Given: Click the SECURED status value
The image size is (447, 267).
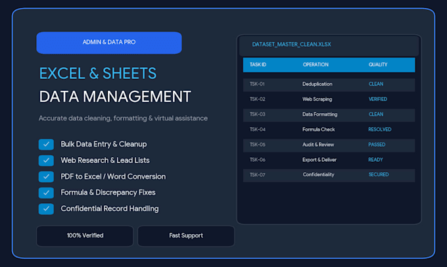Looking at the screenshot, I should coord(379,174).
